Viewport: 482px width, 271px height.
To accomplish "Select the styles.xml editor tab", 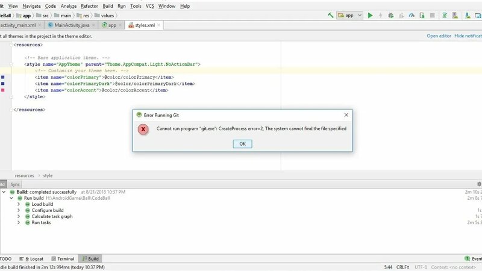I will click(145, 25).
